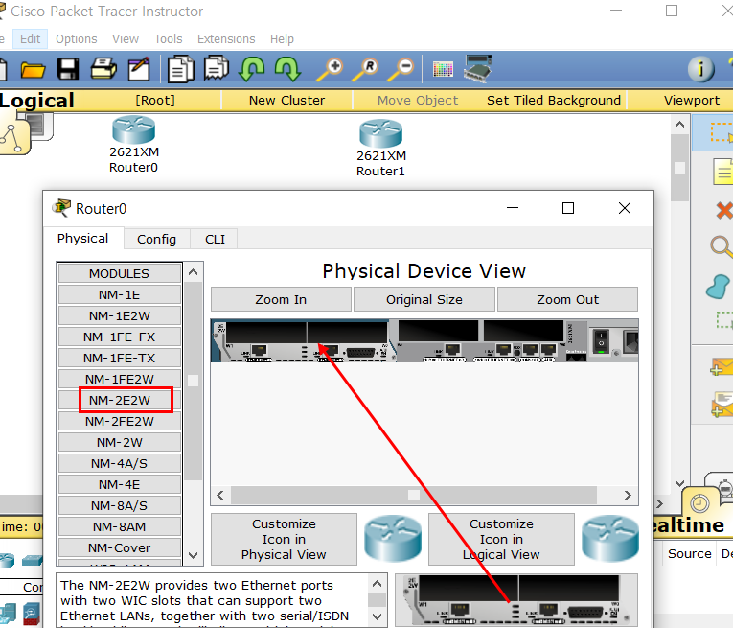
Task: Click modules list scroll down arrow
Action: click(x=193, y=555)
